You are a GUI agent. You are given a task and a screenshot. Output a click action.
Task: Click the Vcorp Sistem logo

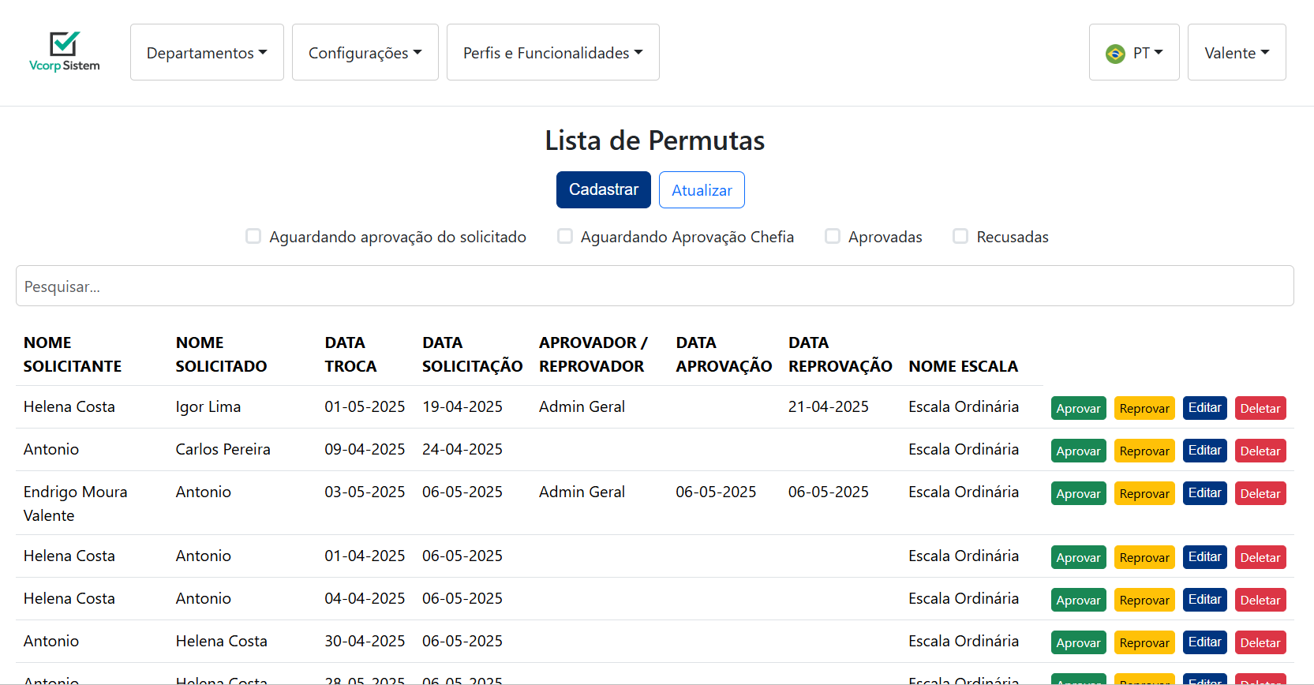(64, 52)
